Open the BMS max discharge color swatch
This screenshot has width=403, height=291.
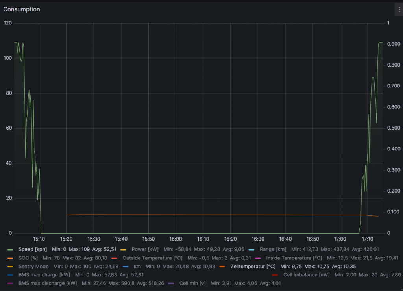click(x=10, y=283)
